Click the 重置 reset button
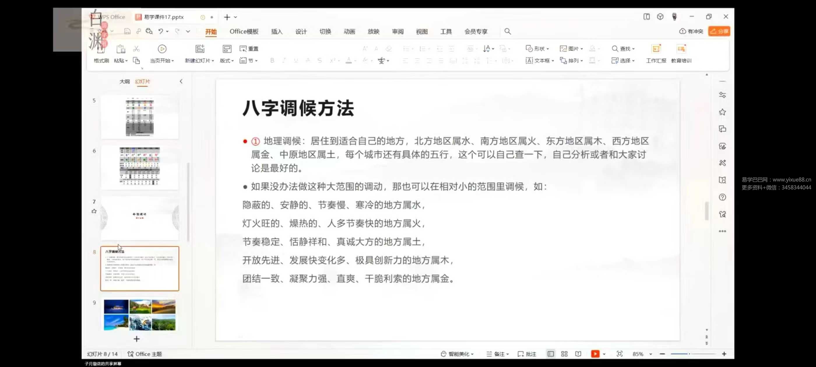Viewport: 816px width, 367px height. (249, 49)
